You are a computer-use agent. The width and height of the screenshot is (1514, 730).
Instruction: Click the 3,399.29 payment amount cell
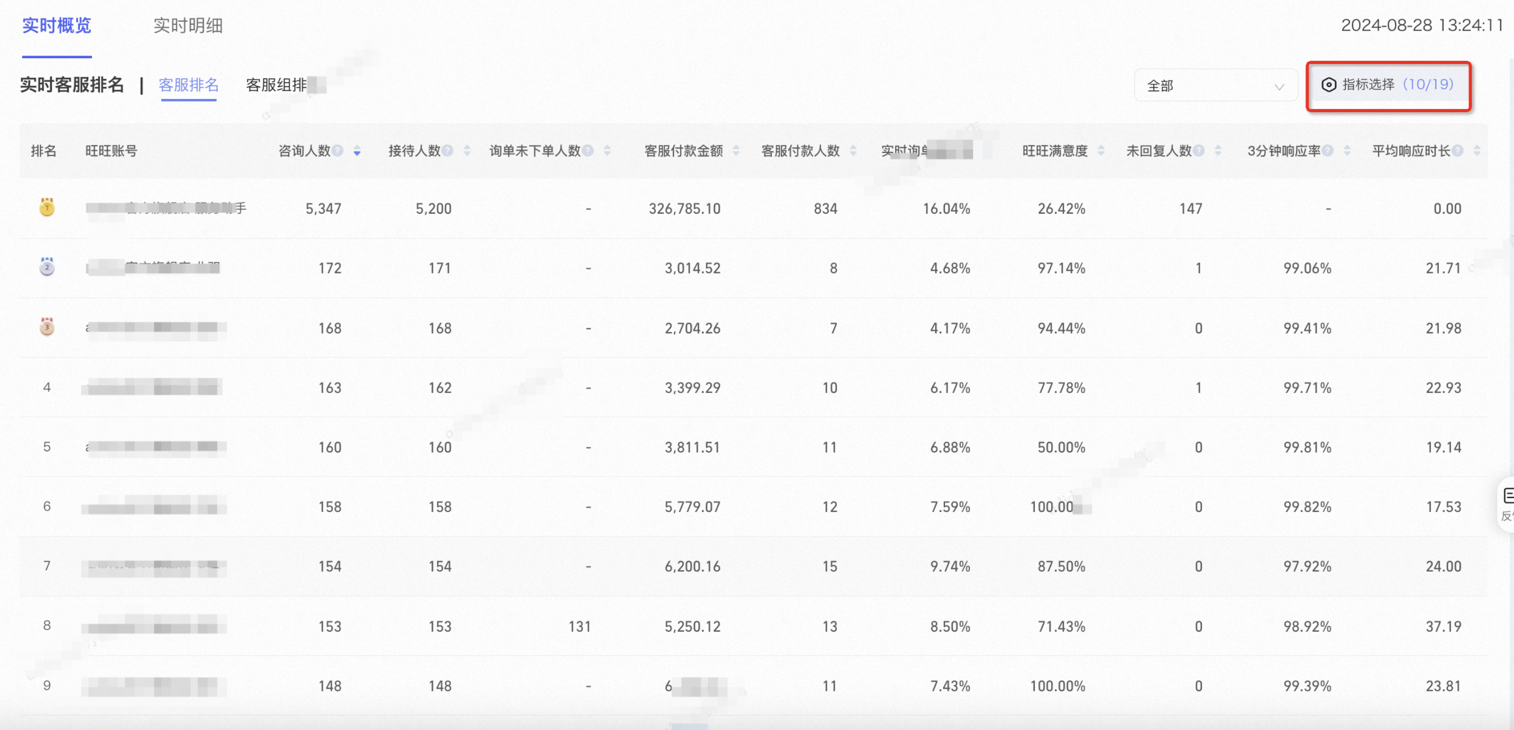692,388
